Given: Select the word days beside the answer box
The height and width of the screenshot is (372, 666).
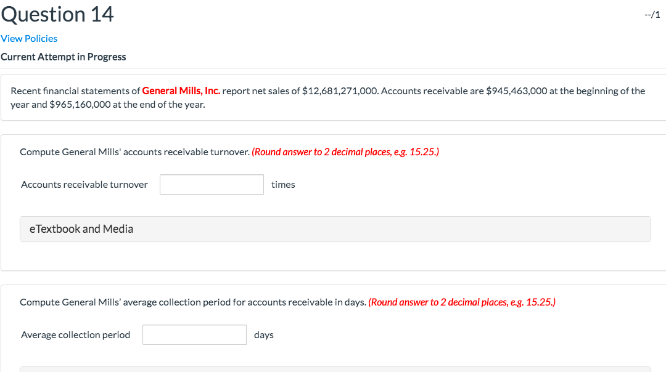Looking at the screenshot, I should click(263, 334).
